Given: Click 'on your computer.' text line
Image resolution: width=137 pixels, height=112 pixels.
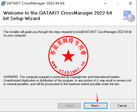Looking at the screenshot, I should pyautogui.click(x=15, y=35).
